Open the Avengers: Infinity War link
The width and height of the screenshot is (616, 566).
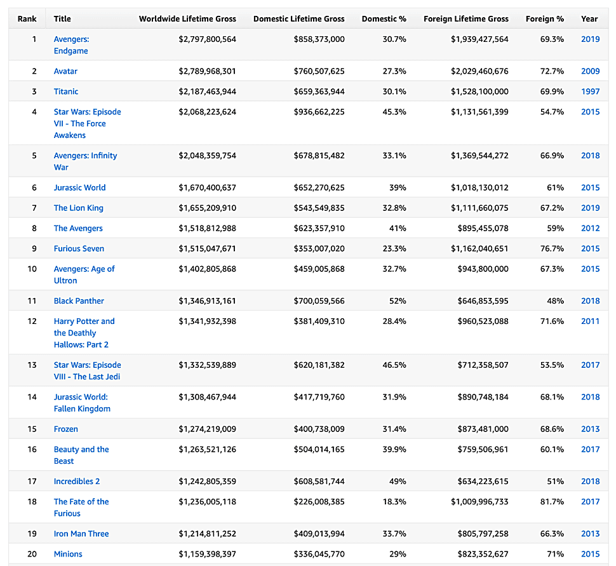pos(85,161)
